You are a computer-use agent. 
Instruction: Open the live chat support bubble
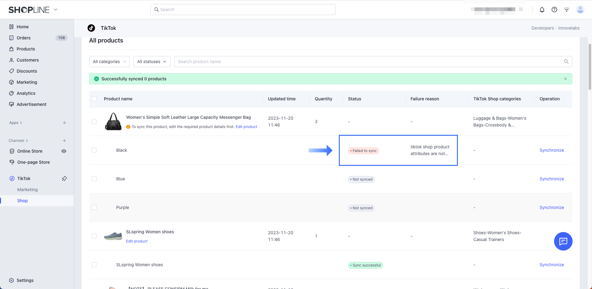(563, 241)
